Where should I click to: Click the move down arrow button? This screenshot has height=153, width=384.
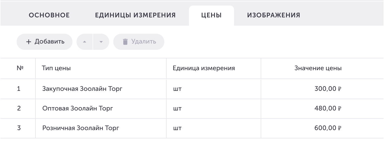(101, 42)
